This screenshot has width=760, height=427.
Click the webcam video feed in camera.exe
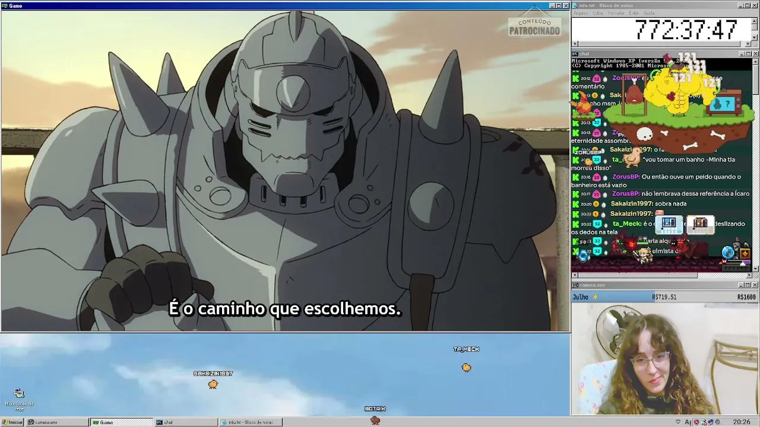(665, 359)
